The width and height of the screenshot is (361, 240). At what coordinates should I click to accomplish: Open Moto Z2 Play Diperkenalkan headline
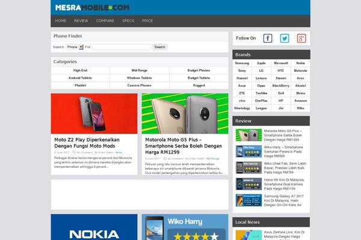pyautogui.click(x=87, y=143)
